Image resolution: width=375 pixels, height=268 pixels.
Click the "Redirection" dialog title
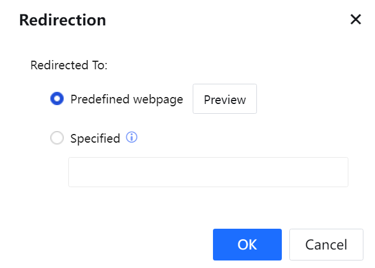coord(62,20)
